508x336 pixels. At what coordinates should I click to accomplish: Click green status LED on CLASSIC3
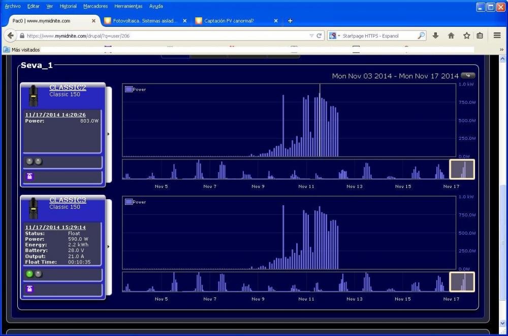pos(29,274)
